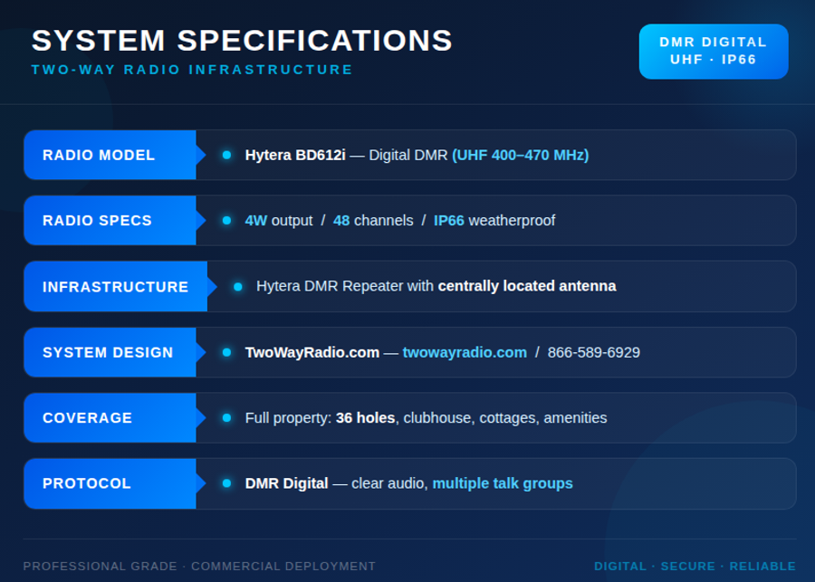Click the SYSTEM SPECIFICATIONS heading

(242, 41)
